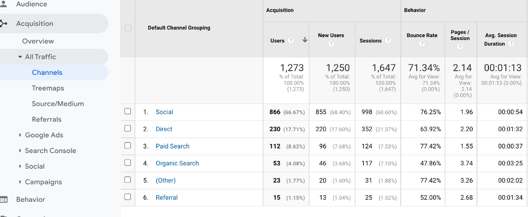Toggle the select-all checkbox in header

pyautogui.click(x=128, y=28)
